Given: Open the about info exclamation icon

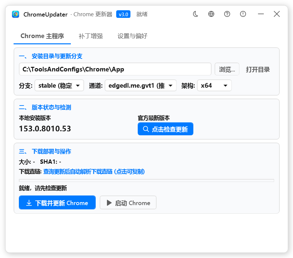Looking at the screenshot, I should (243, 14).
